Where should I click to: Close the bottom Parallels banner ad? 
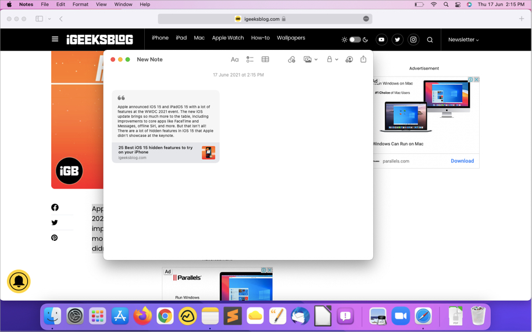point(269,270)
